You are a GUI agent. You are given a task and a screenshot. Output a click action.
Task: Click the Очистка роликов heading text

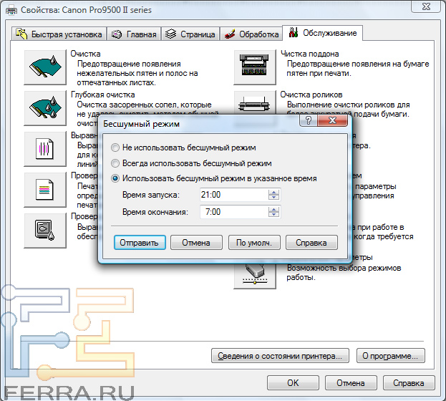pyautogui.click(x=311, y=95)
